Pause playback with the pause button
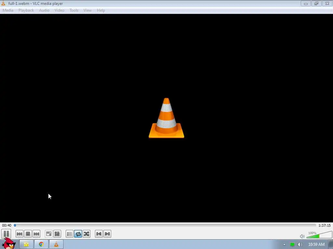333x249 pixels. (6, 234)
